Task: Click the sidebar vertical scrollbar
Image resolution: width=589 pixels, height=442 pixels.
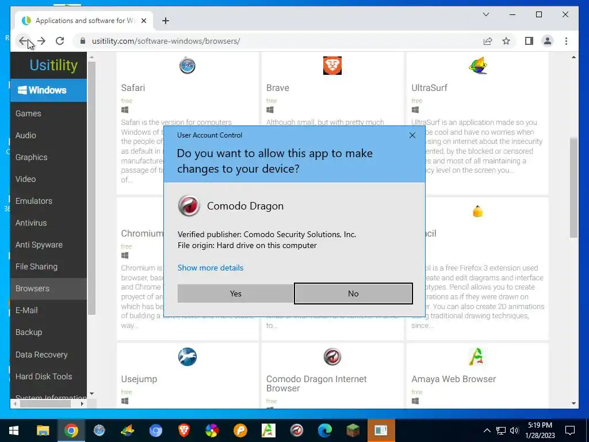Action: point(91,188)
